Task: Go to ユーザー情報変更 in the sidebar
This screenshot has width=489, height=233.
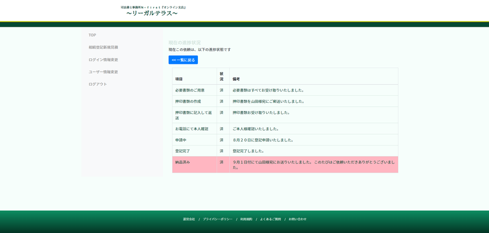Action: click(x=103, y=72)
